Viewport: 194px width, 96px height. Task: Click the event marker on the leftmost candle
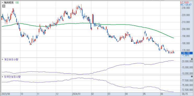point(2,17)
